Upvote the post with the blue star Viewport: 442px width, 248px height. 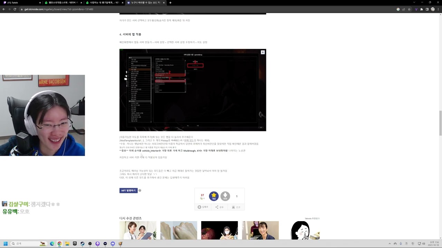(214, 196)
